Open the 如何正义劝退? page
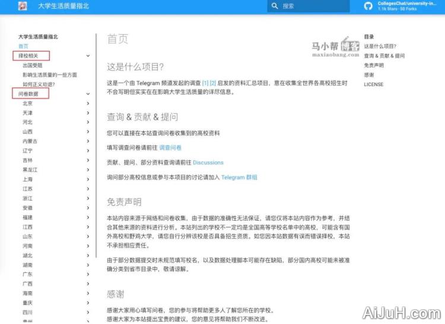 point(39,84)
